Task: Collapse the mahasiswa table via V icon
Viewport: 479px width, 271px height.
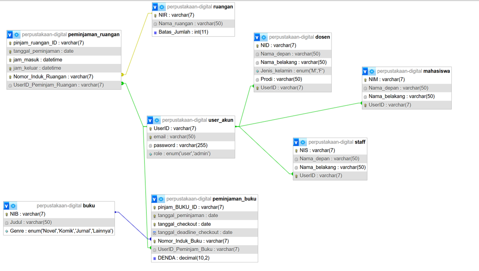Action: pyautogui.click(x=365, y=71)
